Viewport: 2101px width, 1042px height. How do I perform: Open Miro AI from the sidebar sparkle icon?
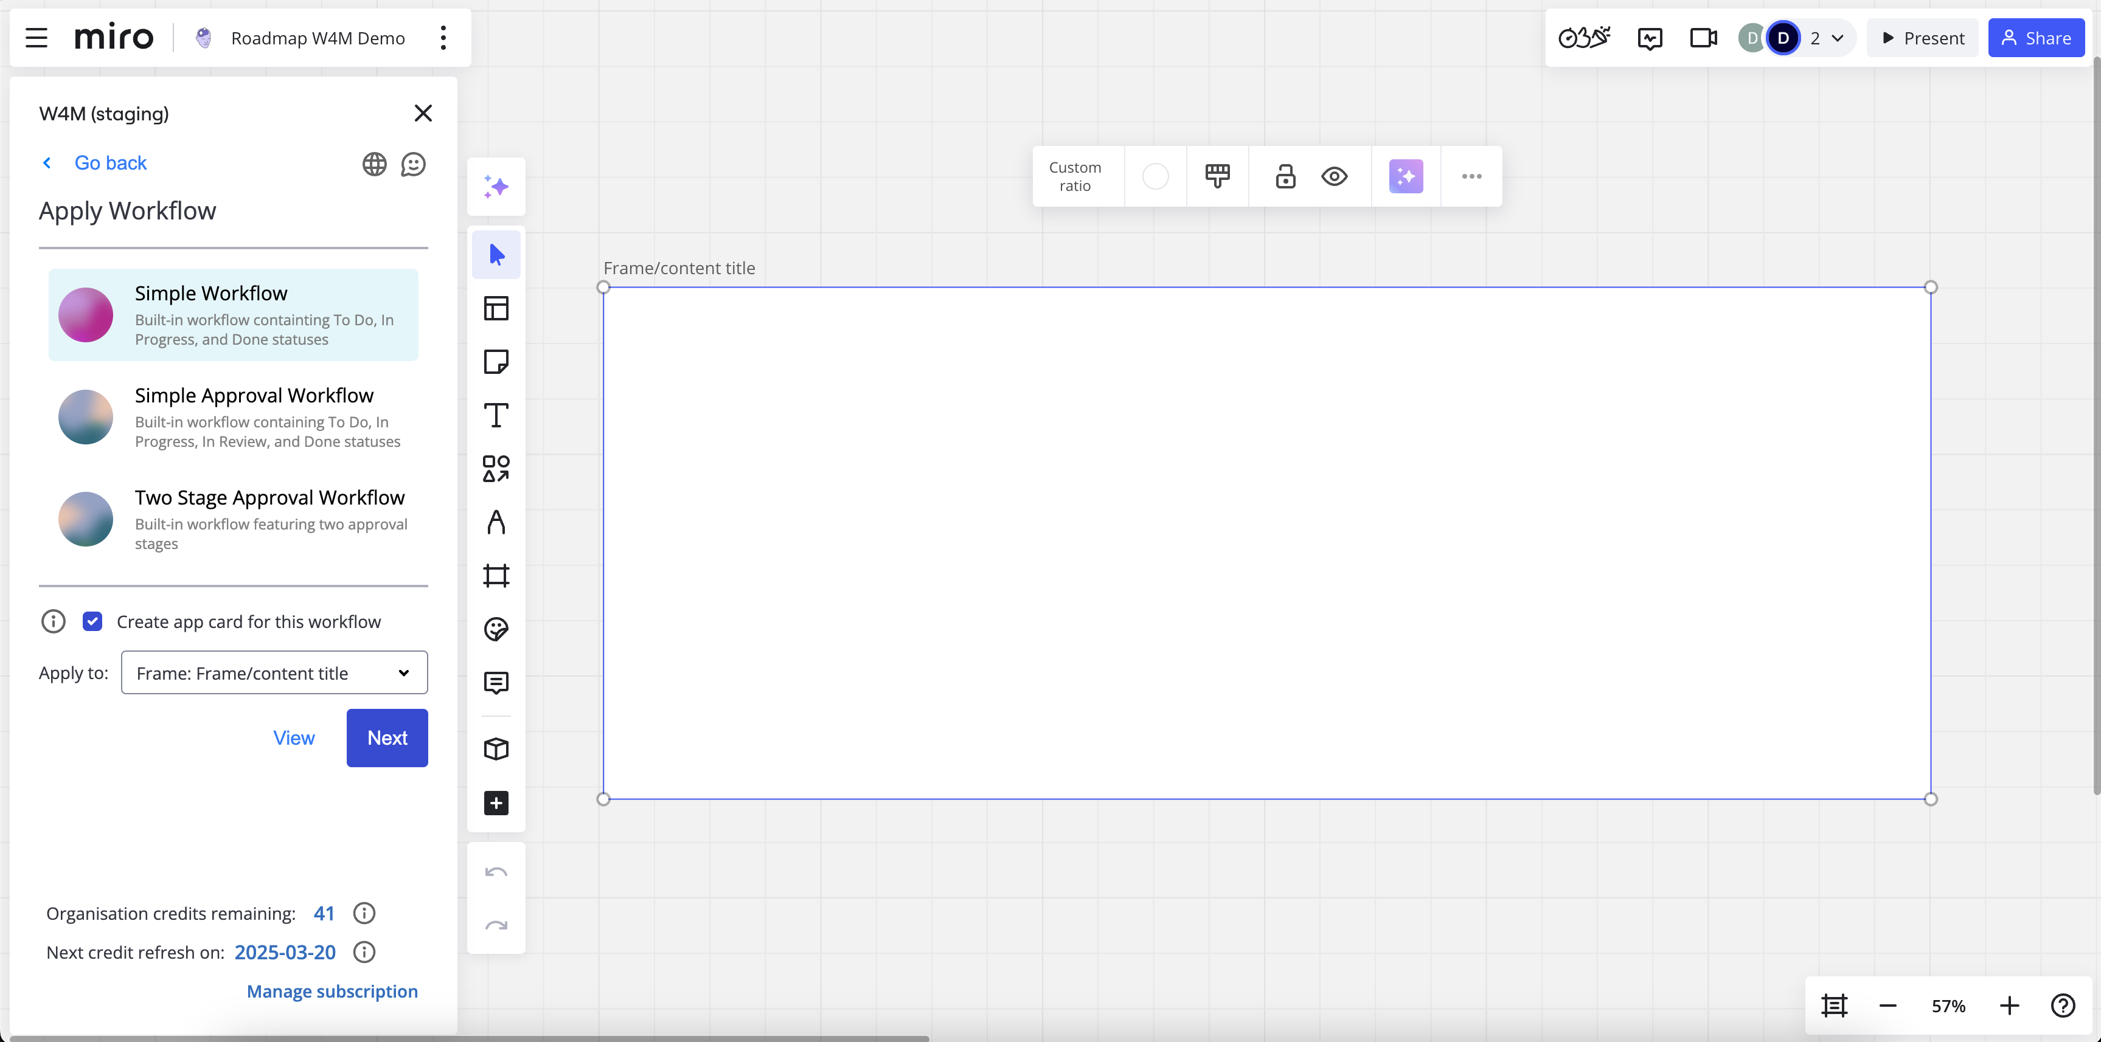[496, 186]
